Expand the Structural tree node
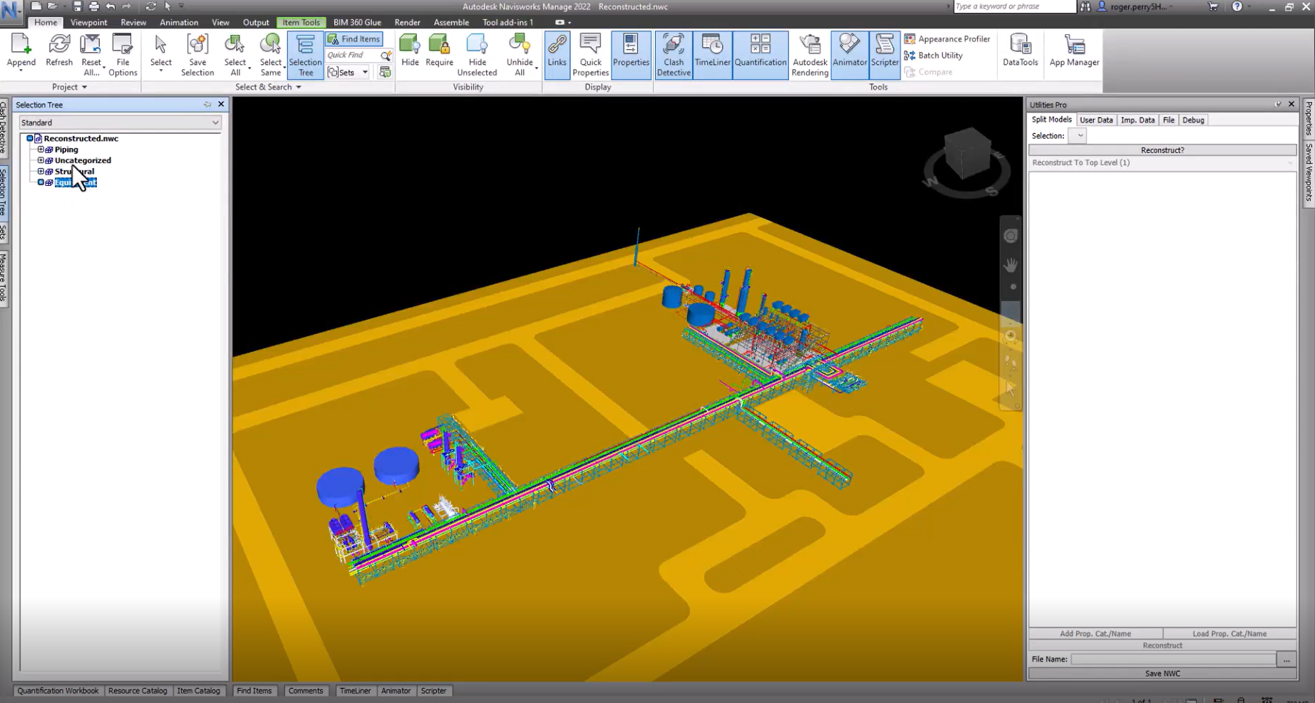This screenshot has height=703, width=1315. (41, 171)
